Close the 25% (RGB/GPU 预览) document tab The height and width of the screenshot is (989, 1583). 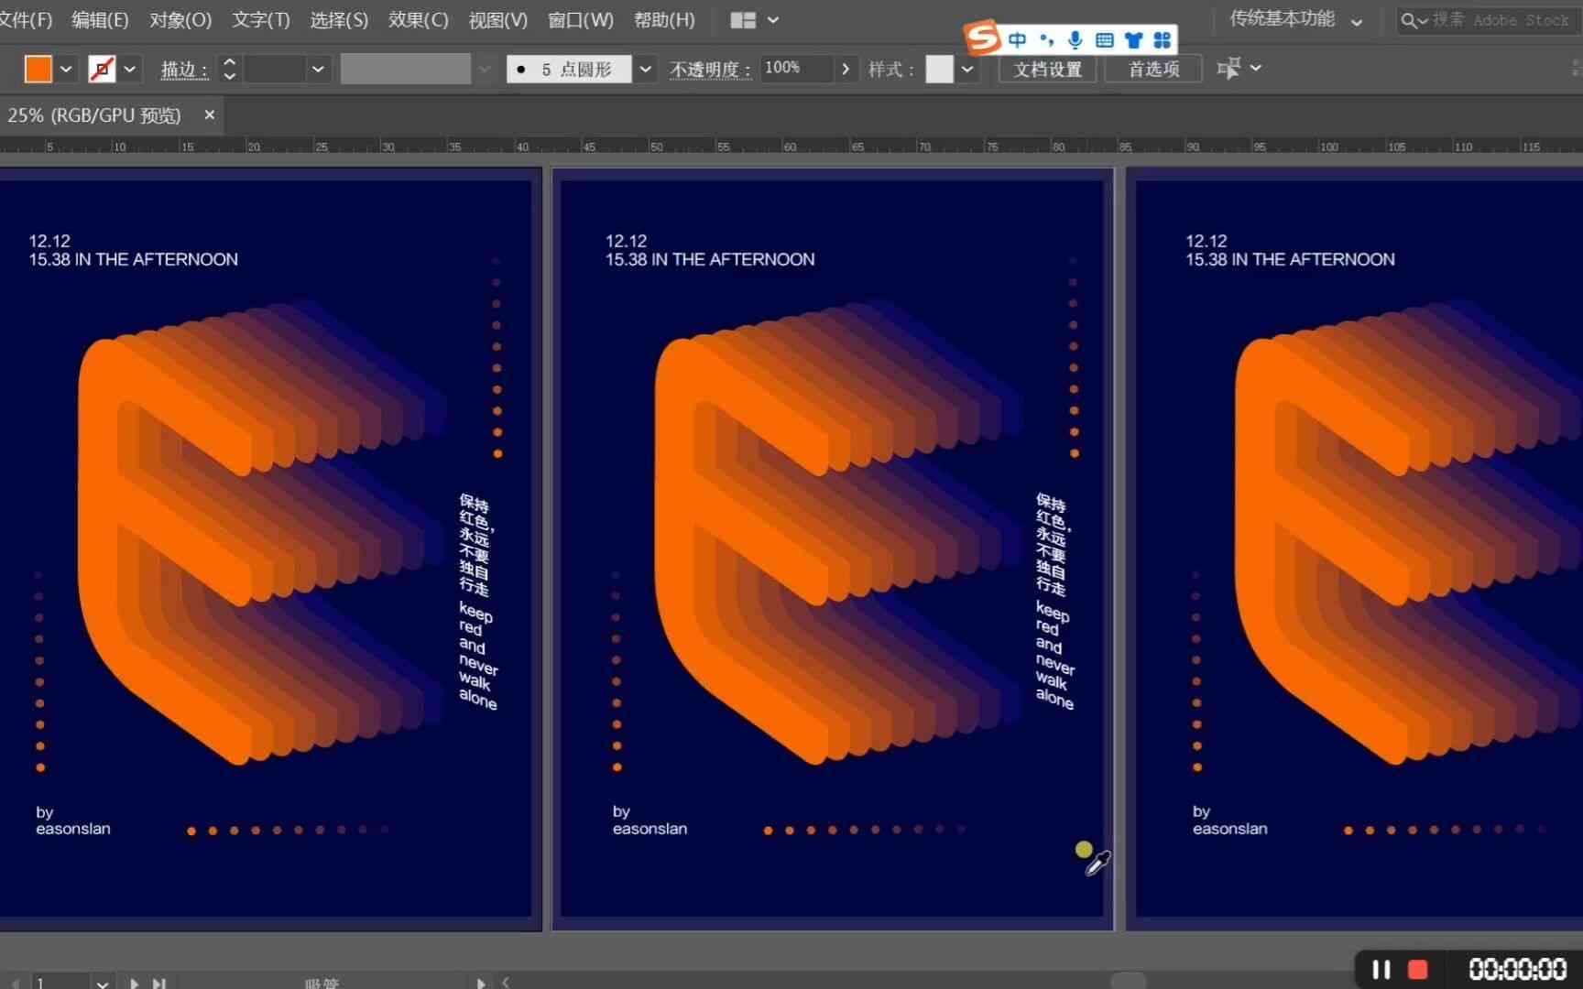click(209, 114)
